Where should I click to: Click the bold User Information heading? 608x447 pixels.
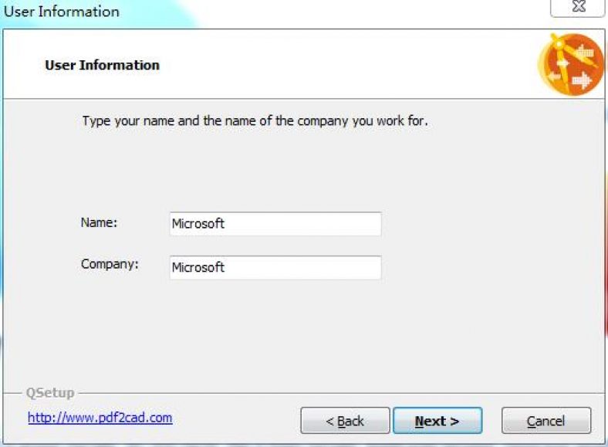(x=102, y=66)
